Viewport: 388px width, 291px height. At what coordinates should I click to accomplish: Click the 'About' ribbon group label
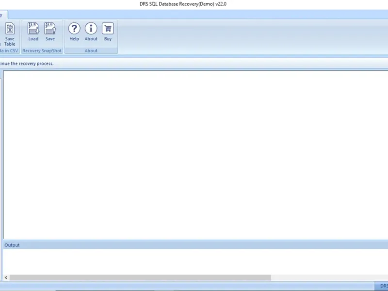pos(91,51)
